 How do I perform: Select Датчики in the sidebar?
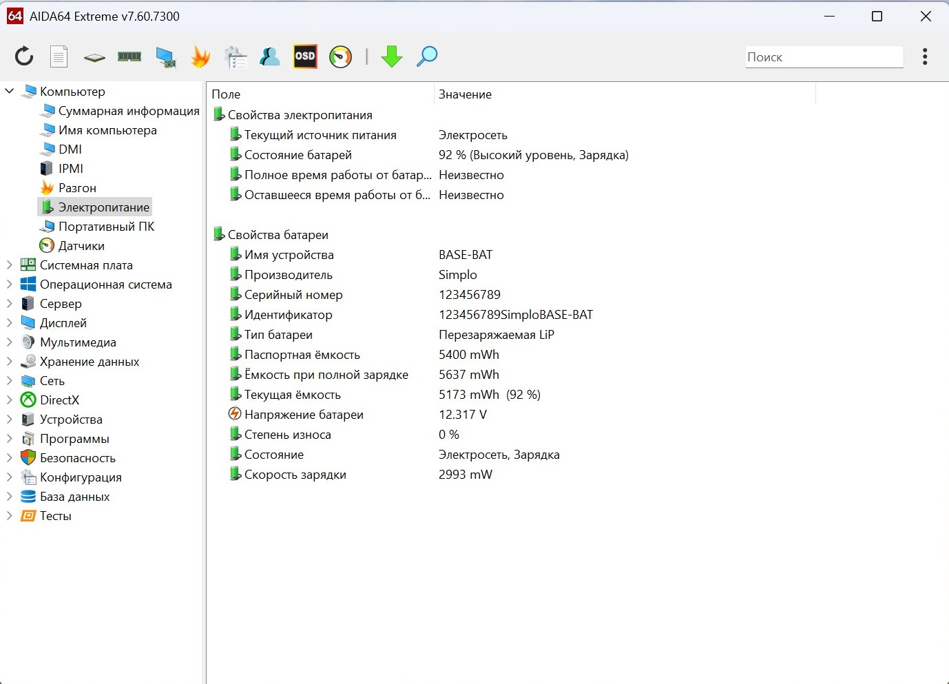(81, 246)
